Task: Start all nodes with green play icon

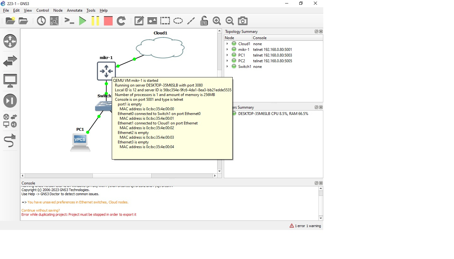Action: 82,21
